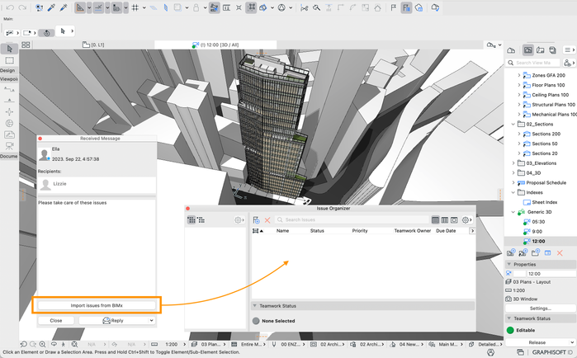Viewport: 577px width, 358px height.
Task: Click the green Editable status indicator
Action: (510, 330)
